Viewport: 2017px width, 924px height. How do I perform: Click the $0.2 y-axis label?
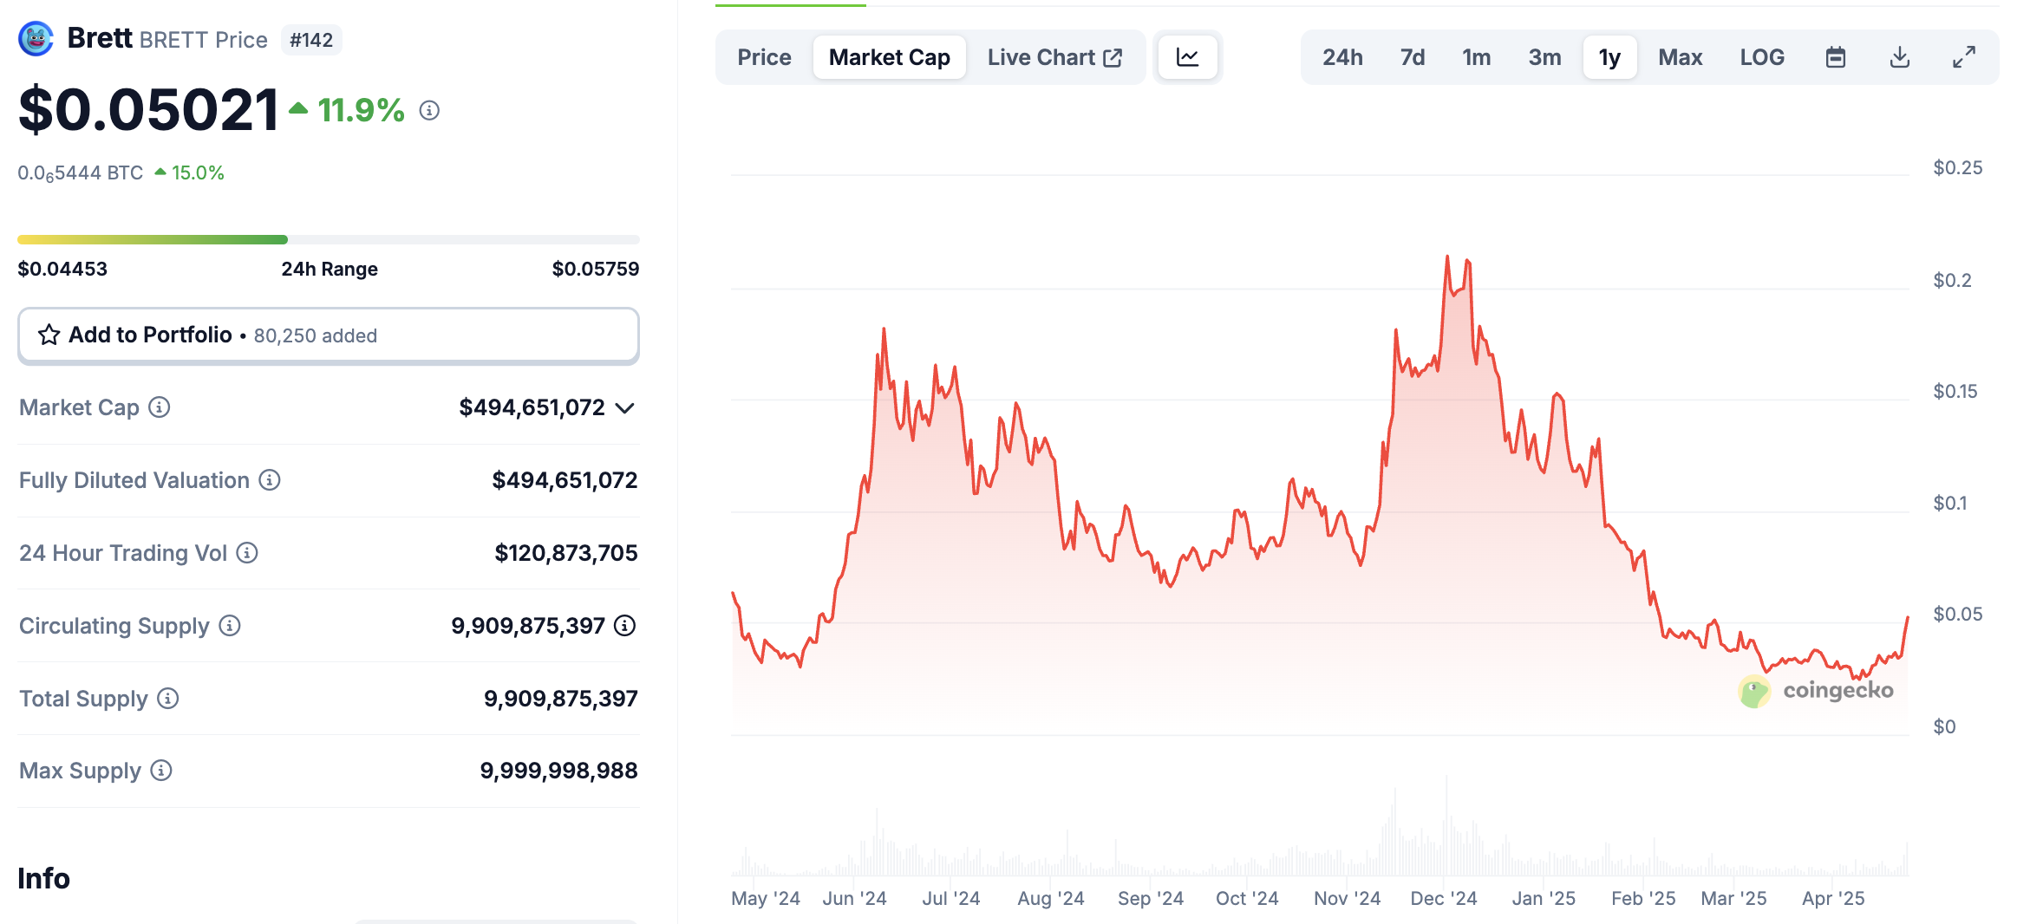point(1952,280)
